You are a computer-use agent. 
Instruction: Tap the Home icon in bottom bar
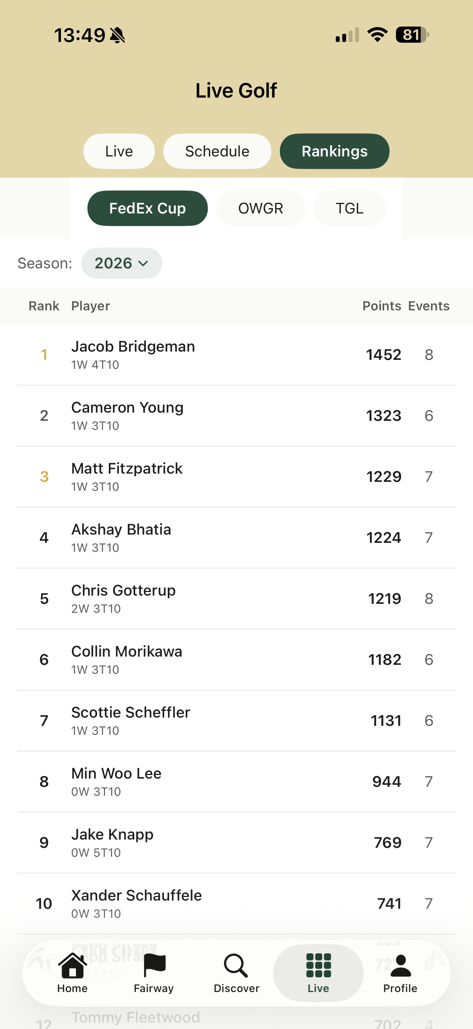(x=72, y=966)
